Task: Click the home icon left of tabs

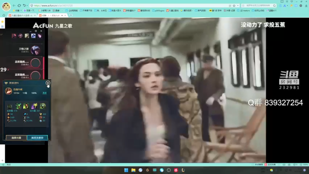Action: click(4, 15)
